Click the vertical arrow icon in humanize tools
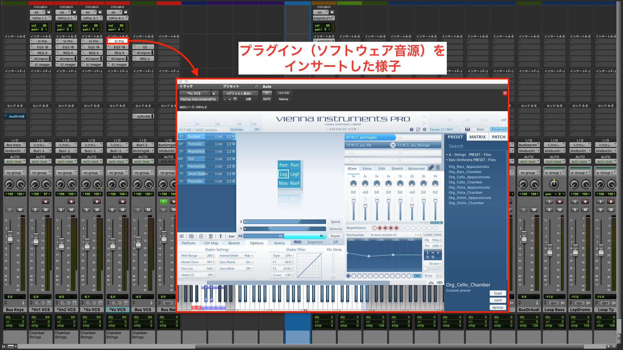 [x=428, y=253]
